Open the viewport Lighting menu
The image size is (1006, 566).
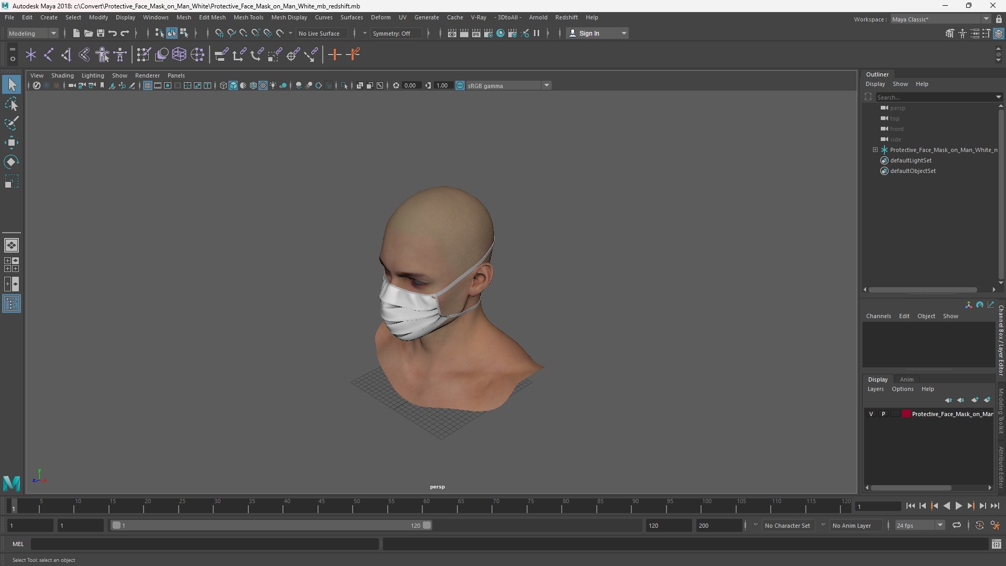pos(93,75)
